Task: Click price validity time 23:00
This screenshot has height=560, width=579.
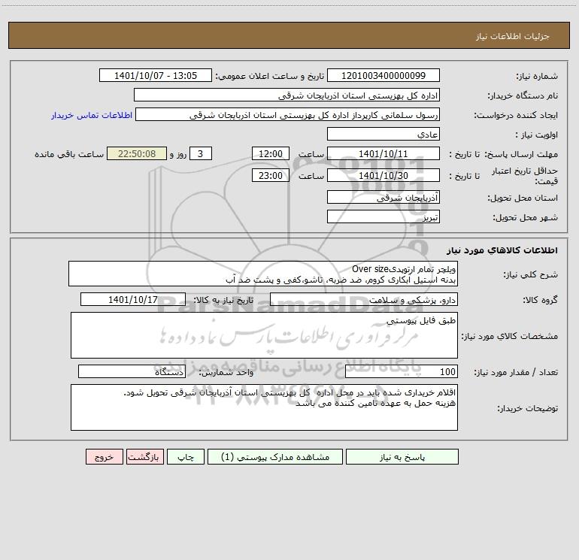Action: [x=271, y=175]
